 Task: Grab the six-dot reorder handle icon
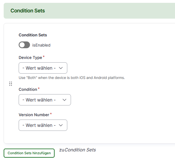tap(11, 84)
